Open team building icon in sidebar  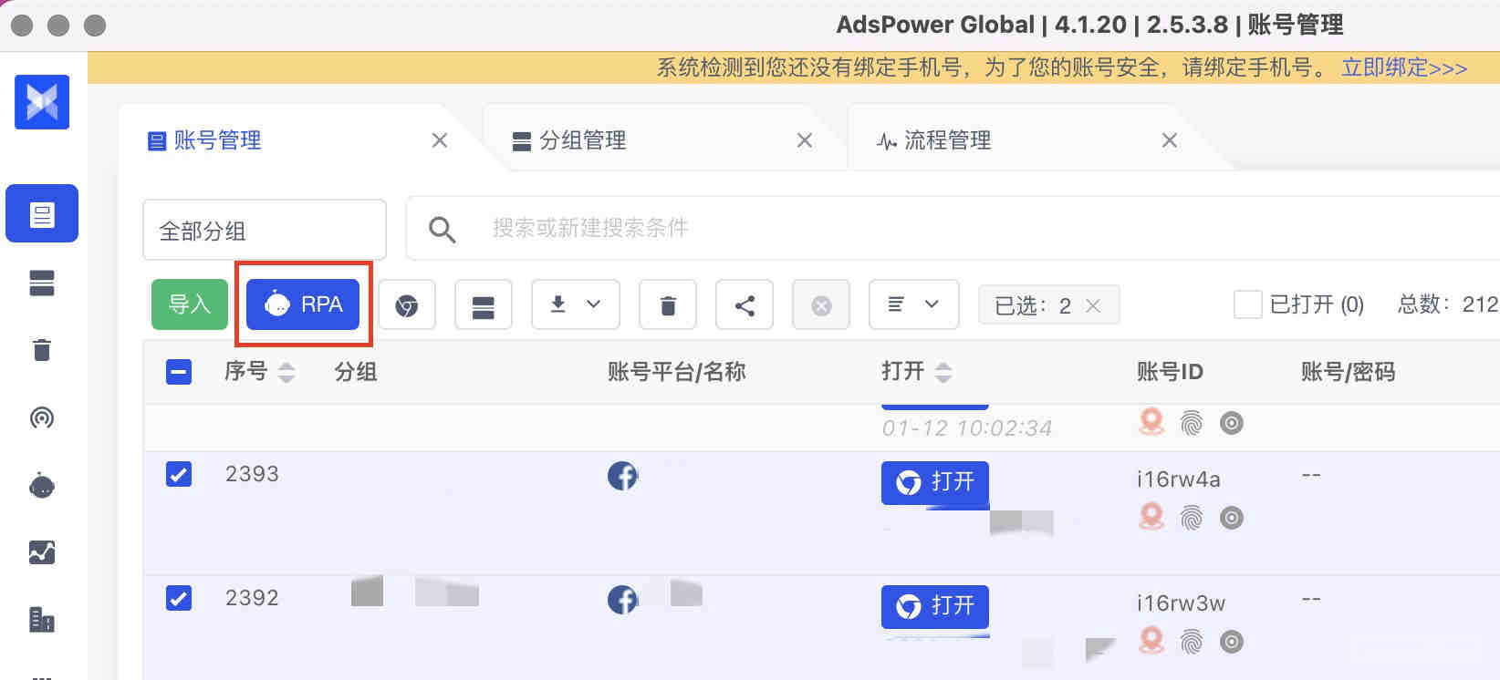click(42, 620)
